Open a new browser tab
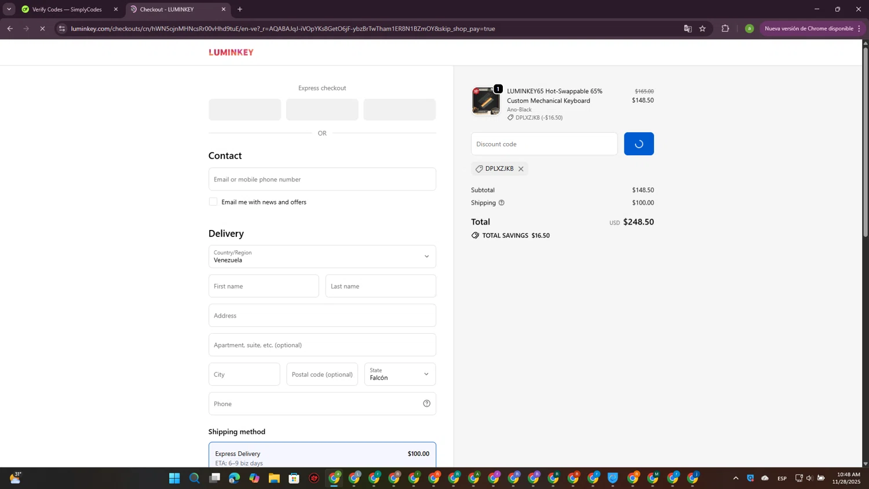 coord(240,9)
